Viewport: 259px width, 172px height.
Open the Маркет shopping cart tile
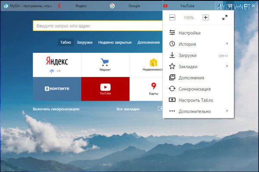[105, 64]
